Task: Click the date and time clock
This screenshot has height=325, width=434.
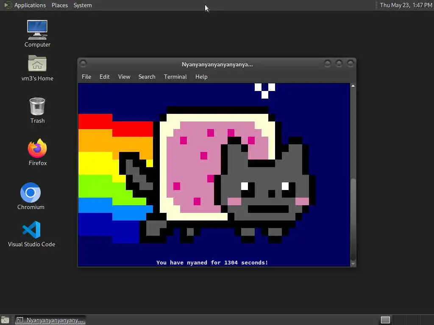Action: 406,5
